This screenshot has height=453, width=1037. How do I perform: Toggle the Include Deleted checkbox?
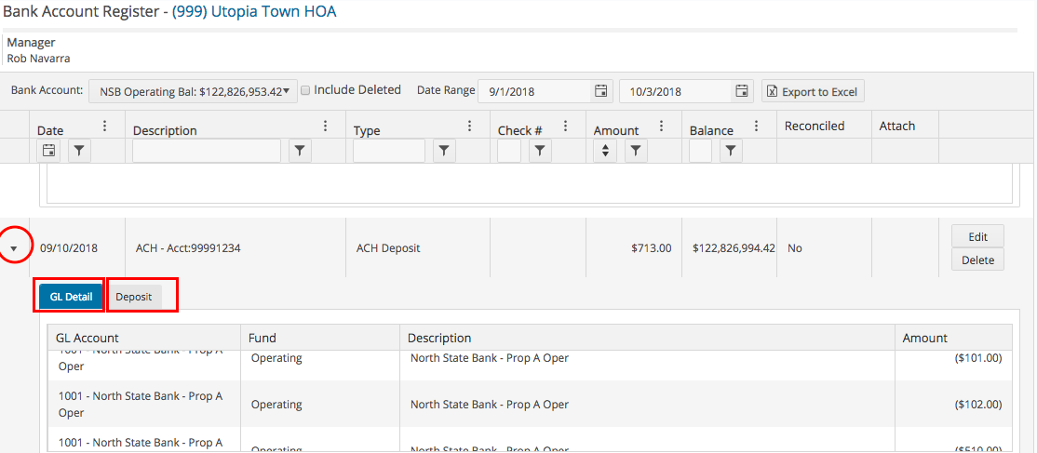tap(305, 90)
